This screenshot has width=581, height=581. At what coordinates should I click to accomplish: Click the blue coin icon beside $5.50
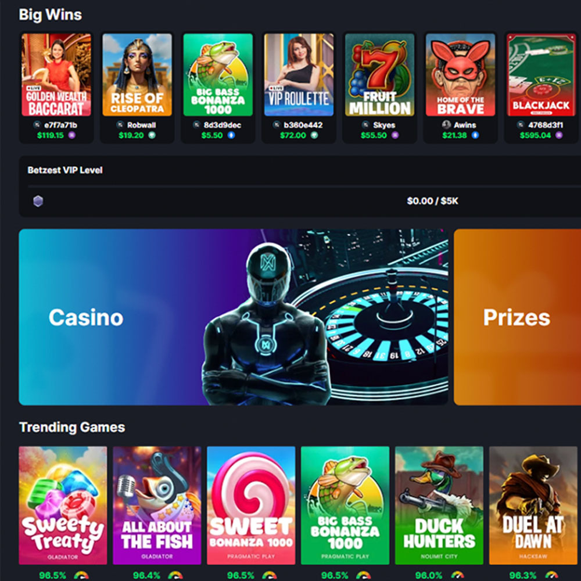[231, 135]
